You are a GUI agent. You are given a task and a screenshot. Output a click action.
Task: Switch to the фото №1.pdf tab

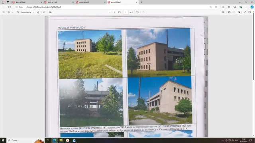(x=59, y=2)
